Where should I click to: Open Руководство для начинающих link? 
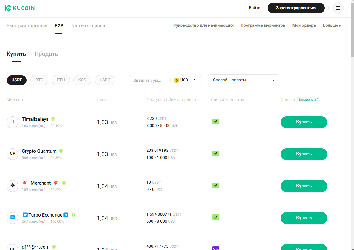(x=203, y=25)
